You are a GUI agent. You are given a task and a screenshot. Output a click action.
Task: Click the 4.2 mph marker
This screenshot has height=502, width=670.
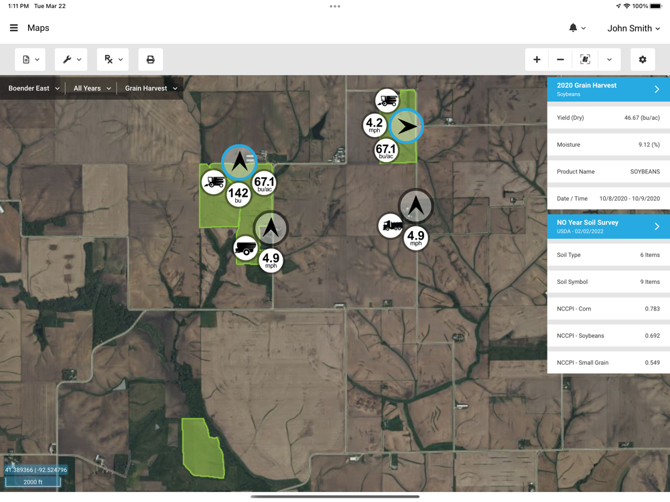point(375,125)
